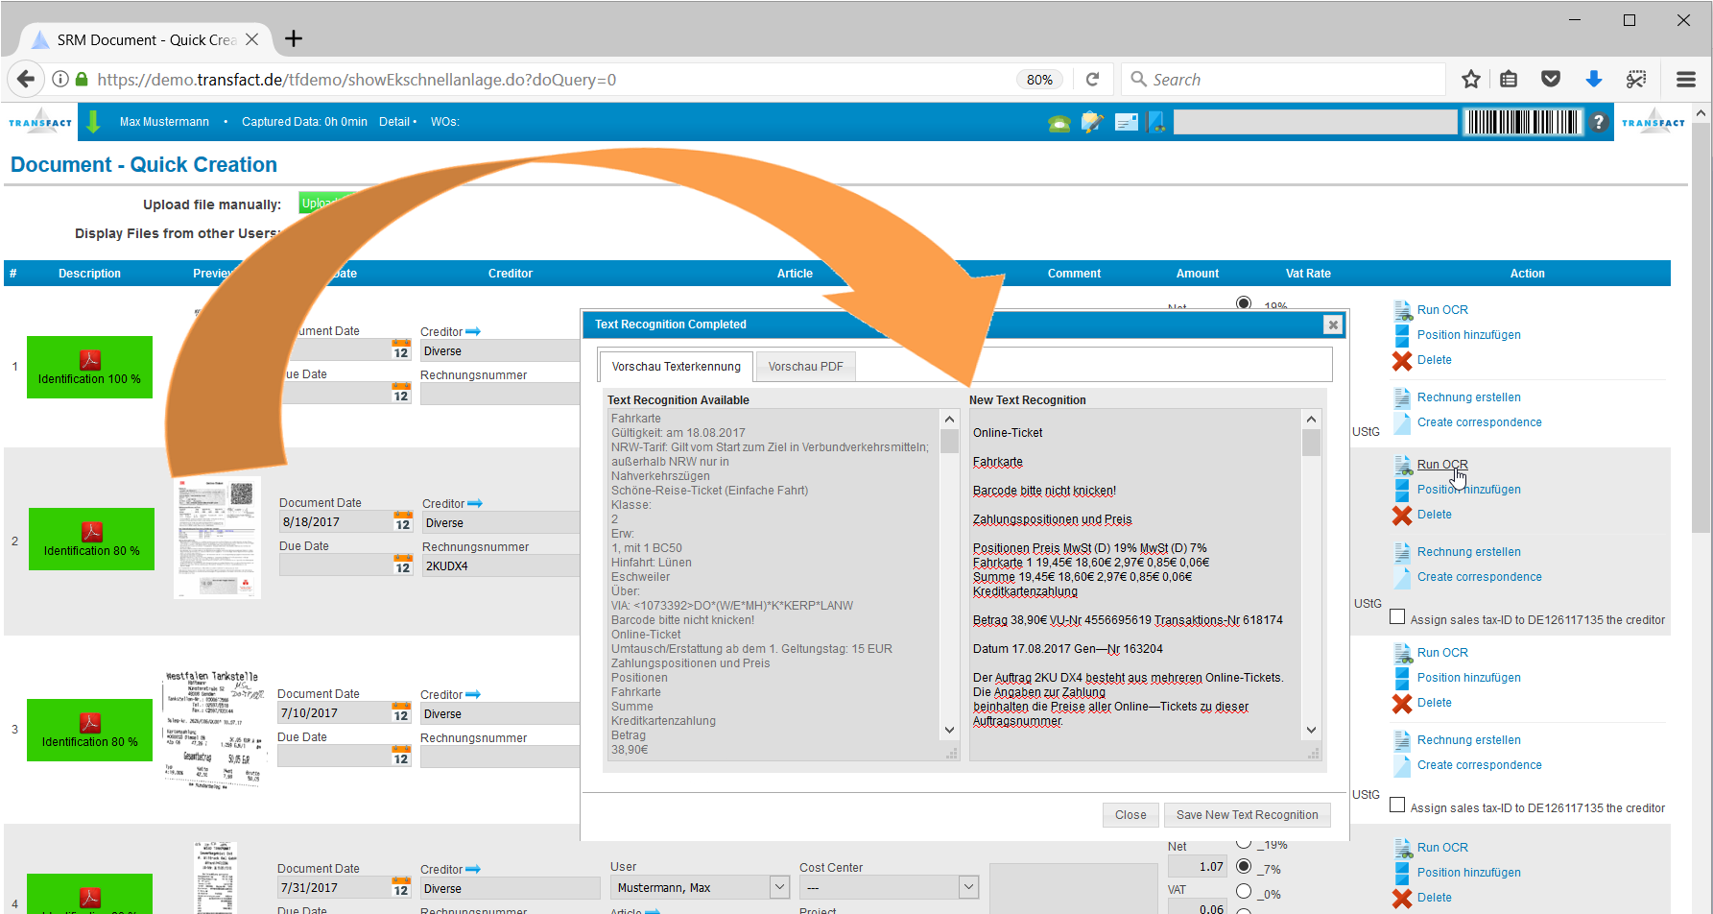The height and width of the screenshot is (914, 1713).
Task: Open the green telephone icon in toolbar
Action: pyautogui.click(x=1059, y=123)
